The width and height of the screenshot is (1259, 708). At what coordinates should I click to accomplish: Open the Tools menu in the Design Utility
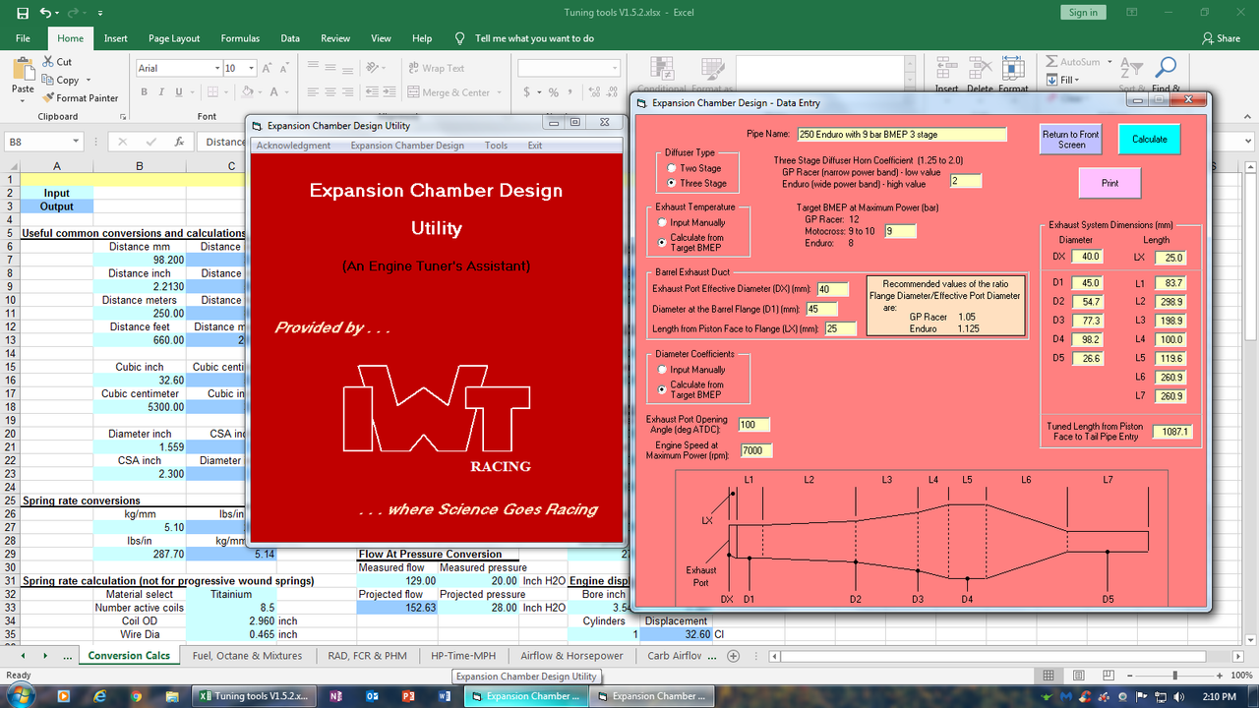tap(496, 145)
